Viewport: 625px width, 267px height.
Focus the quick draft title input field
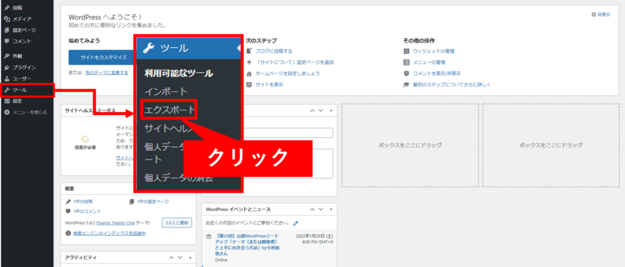tap(287, 133)
